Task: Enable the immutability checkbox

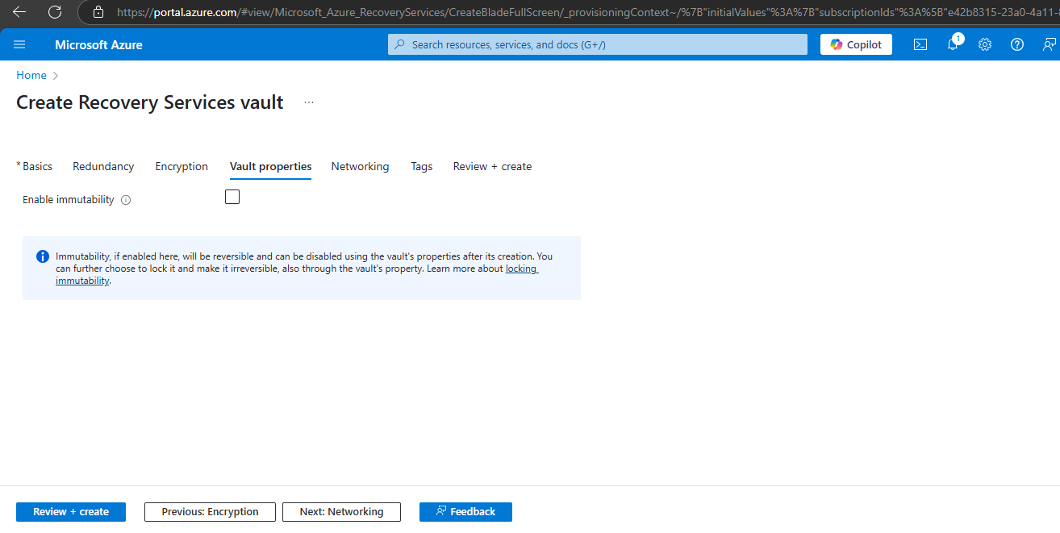Action: click(232, 197)
